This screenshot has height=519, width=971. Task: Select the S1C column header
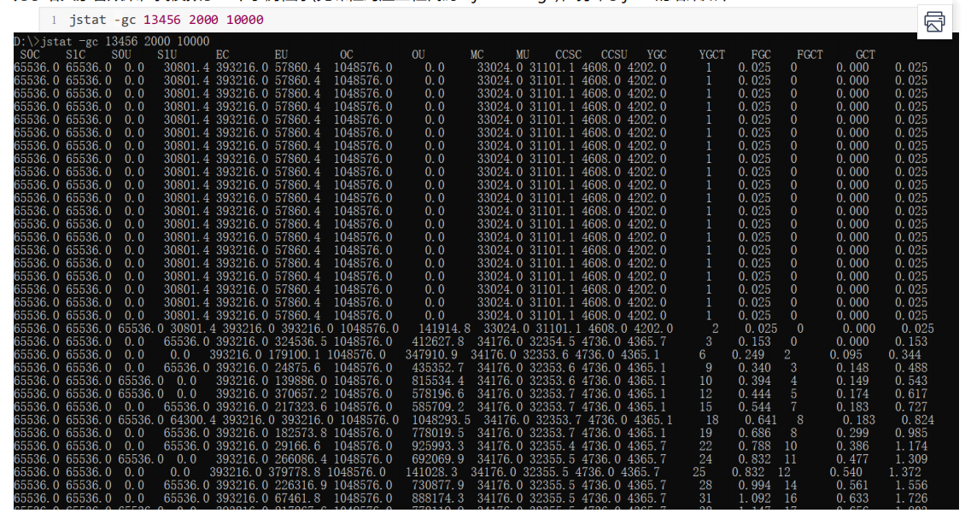[75, 55]
